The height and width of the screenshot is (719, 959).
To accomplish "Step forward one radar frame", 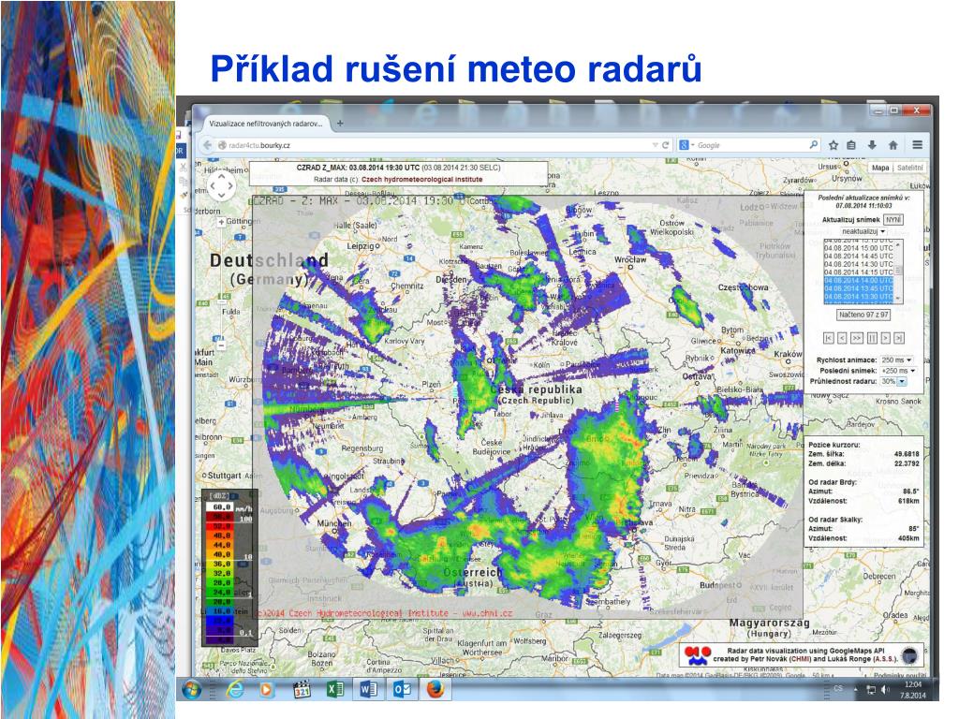I will tap(886, 338).
